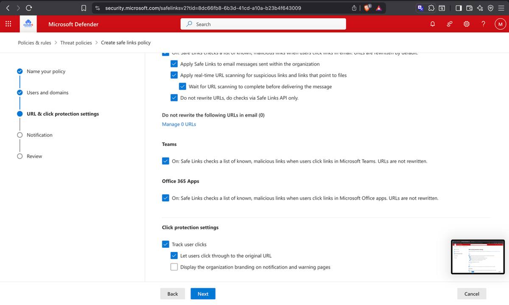Go to the Name your policy step
This screenshot has height=305, width=509.
tap(46, 71)
